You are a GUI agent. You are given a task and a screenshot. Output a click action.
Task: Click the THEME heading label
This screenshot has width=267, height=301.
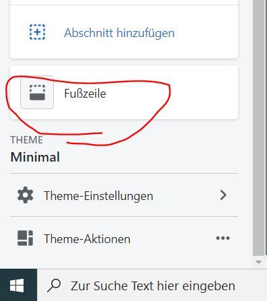[x=26, y=140]
